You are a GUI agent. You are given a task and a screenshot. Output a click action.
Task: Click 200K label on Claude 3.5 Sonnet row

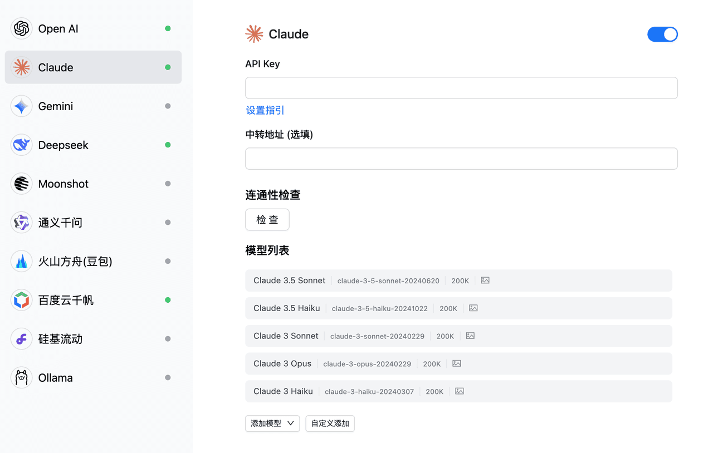click(460, 281)
